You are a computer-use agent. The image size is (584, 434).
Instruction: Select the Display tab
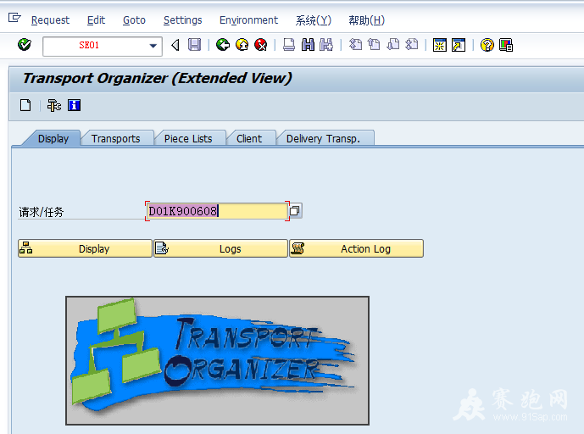53,138
